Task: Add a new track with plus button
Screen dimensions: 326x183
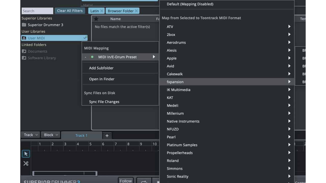Action: pos(107,135)
